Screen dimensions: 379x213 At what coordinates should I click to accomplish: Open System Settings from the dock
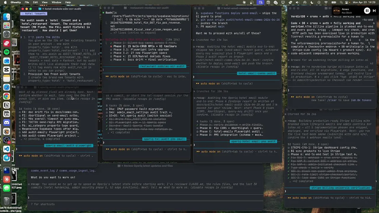tap(7, 35)
